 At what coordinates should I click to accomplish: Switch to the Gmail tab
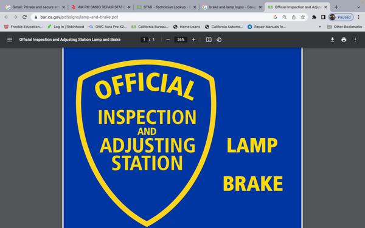pyautogui.click(x=35, y=7)
